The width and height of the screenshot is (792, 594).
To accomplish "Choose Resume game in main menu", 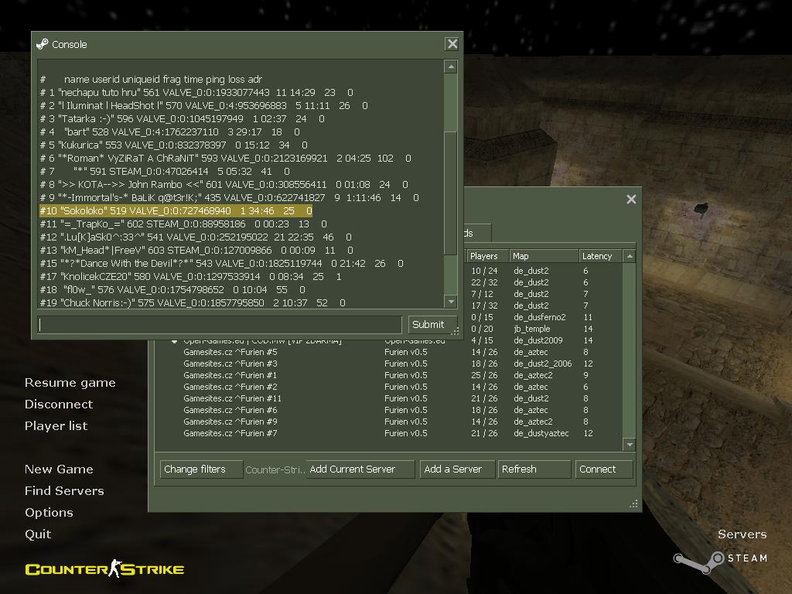I will click(x=70, y=382).
